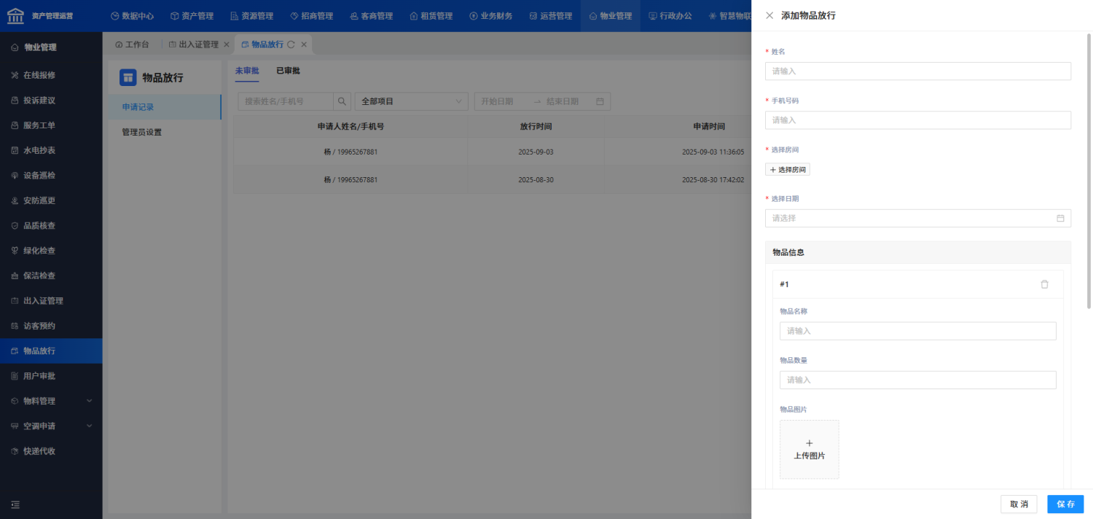Click the trash icon for item #1
1093x519 pixels.
tap(1044, 284)
